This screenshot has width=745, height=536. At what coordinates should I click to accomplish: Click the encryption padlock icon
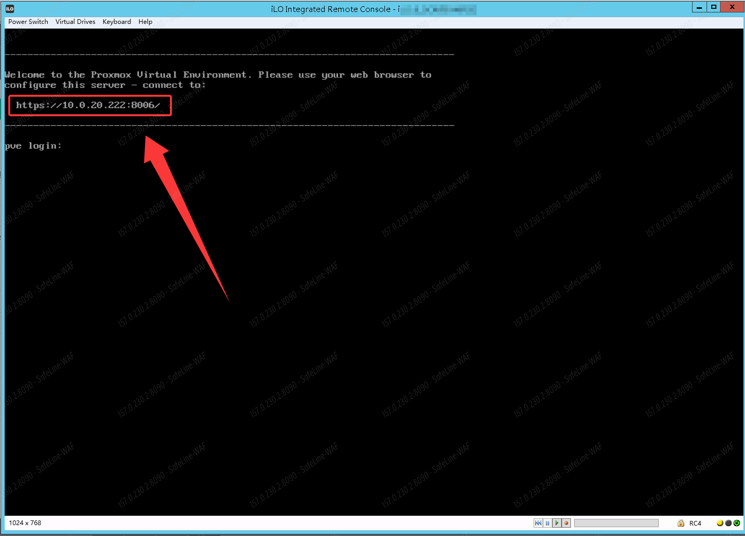tap(681, 523)
